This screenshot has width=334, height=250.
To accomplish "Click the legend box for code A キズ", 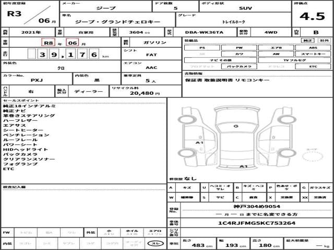I will (186, 186).
